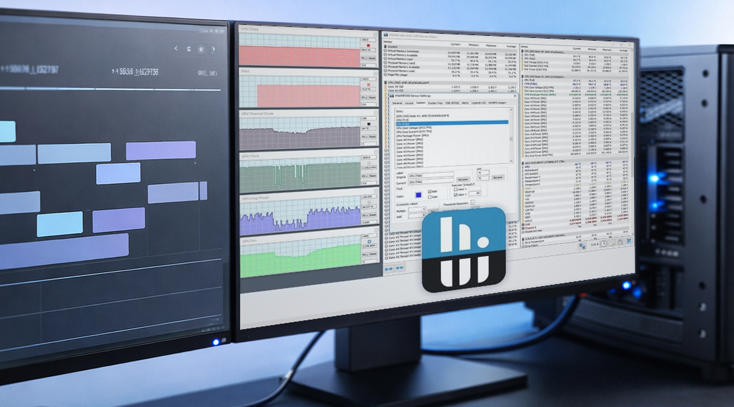Open the blue font Color swatch picker
Screen dimensions: 734x407
pos(419,196)
